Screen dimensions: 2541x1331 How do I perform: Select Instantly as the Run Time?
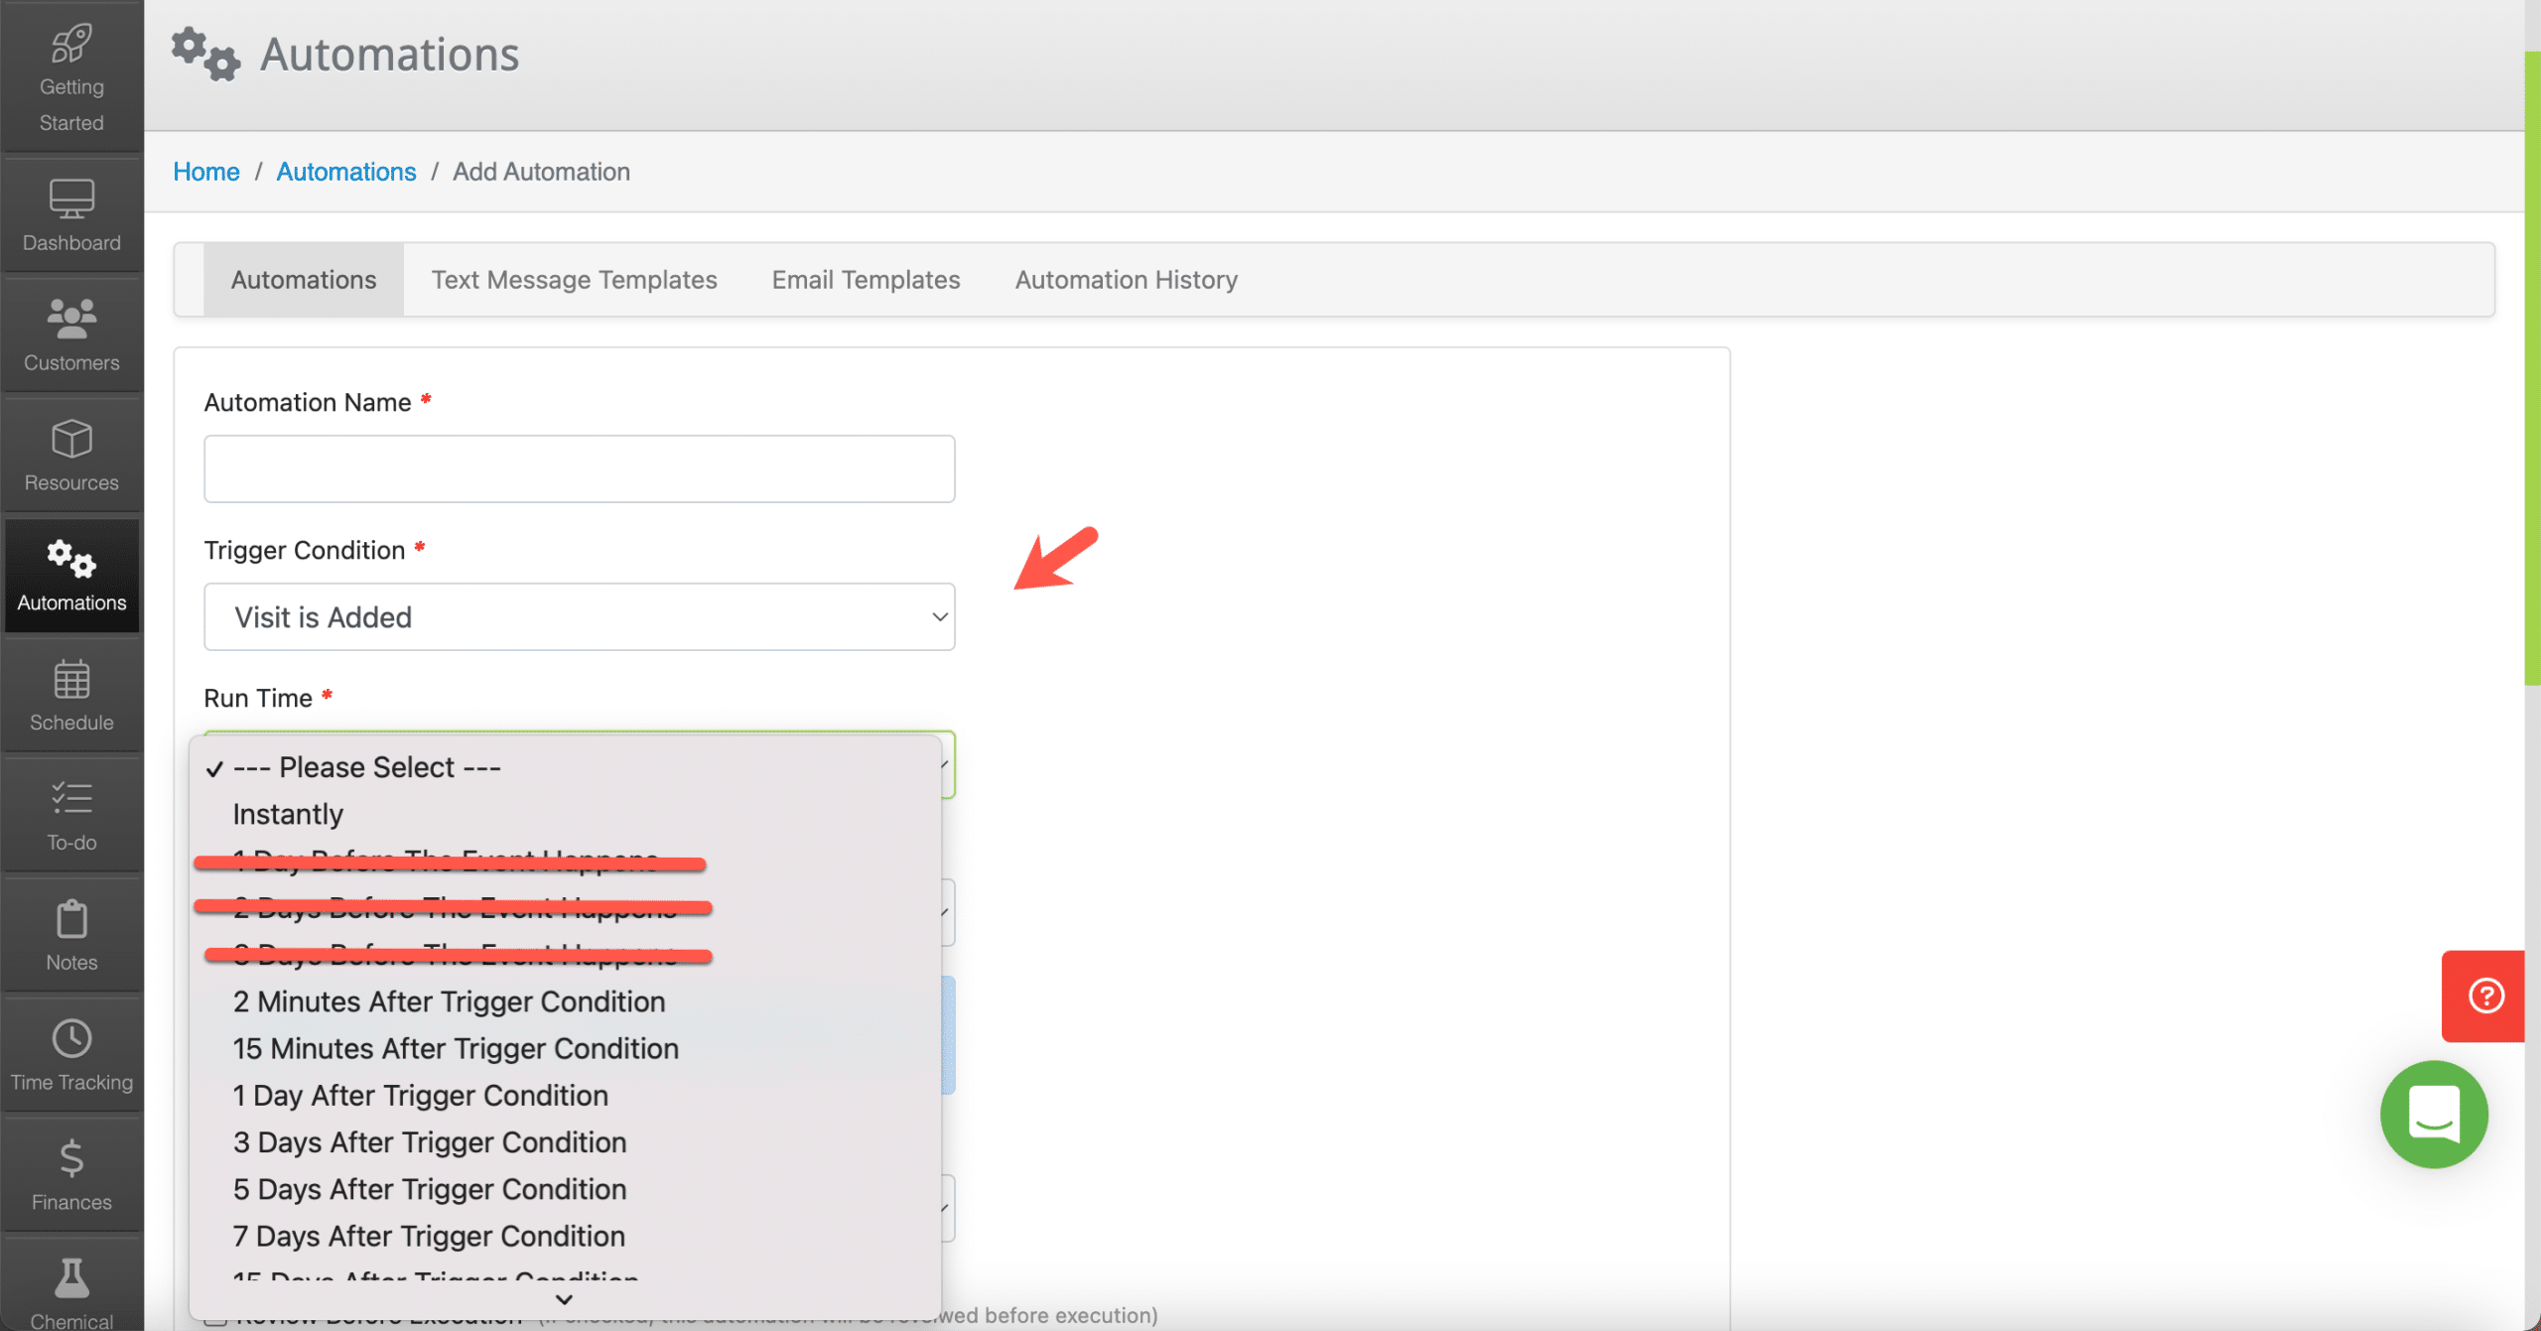coord(288,814)
